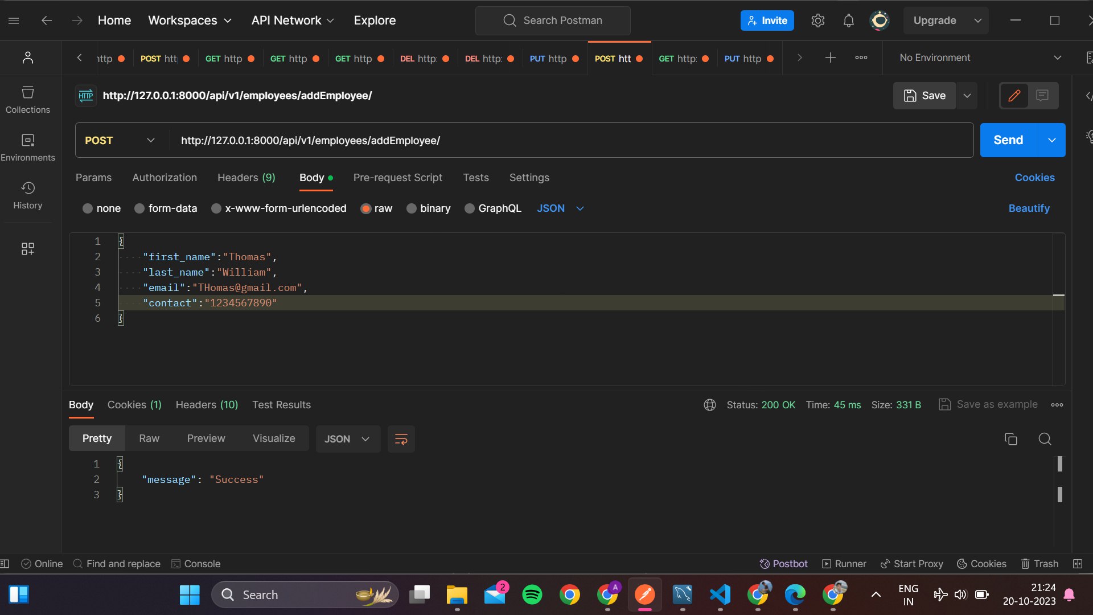Viewport: 1093px width, 615px height.
Task: Beautify the request body JSON
Action: click(1028, 208)
